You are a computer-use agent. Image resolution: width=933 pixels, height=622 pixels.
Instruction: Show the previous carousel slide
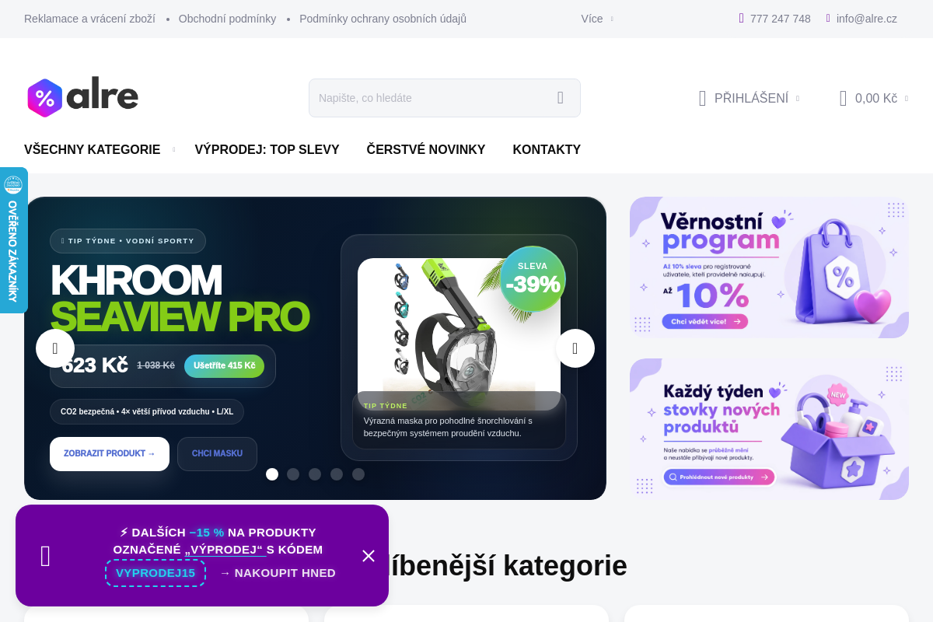(55, 348)
